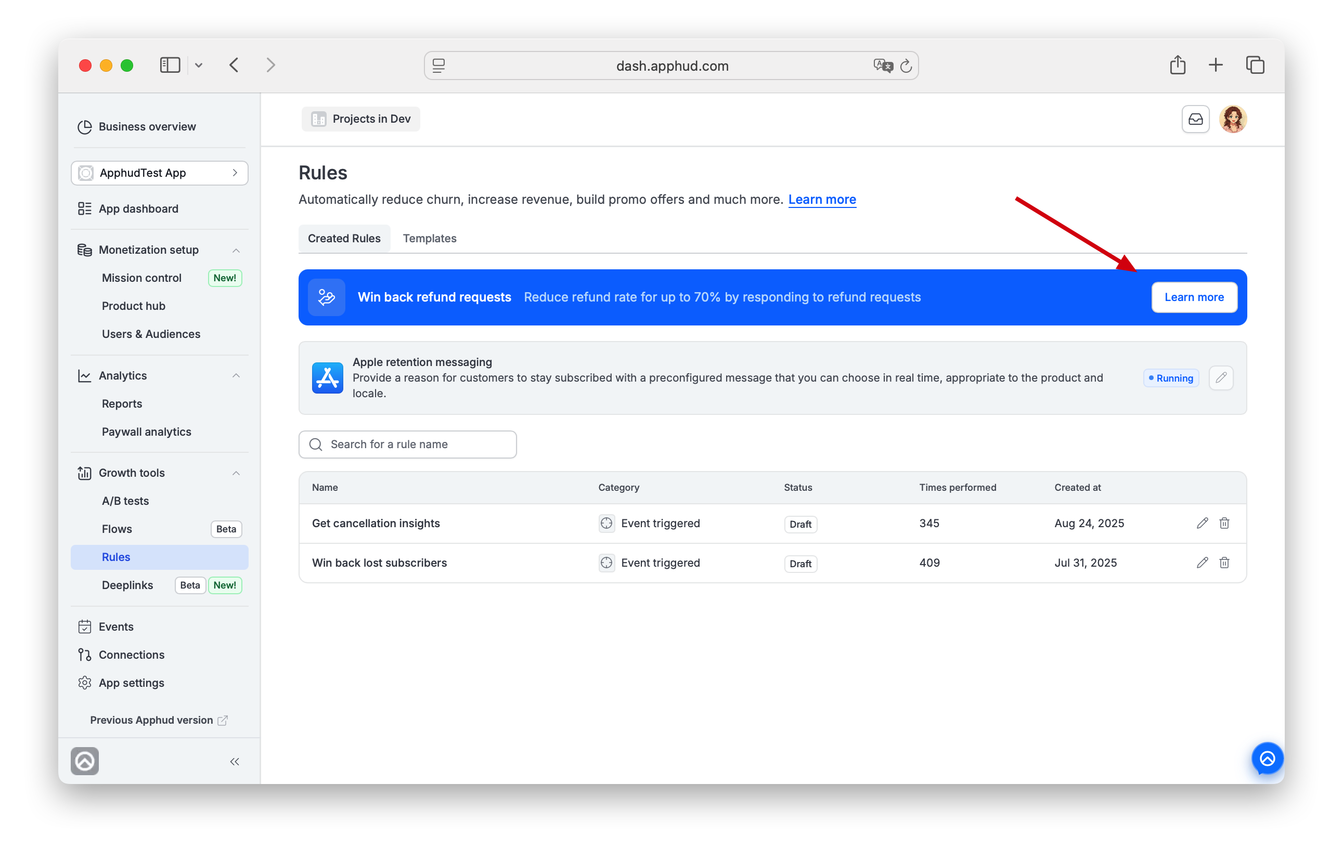This screenshot has width=1343, height=862.
Task: Open the user avatar menu
Action: point(1232,119)
